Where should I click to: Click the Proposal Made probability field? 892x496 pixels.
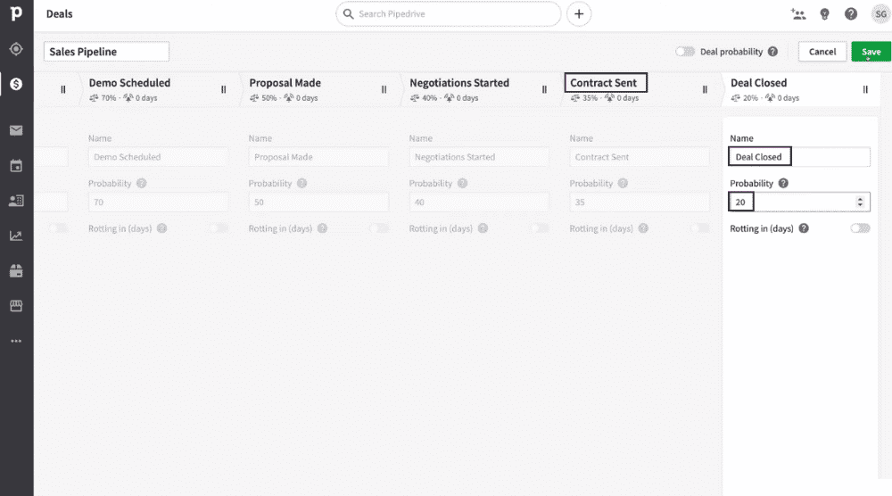point(318,202)
